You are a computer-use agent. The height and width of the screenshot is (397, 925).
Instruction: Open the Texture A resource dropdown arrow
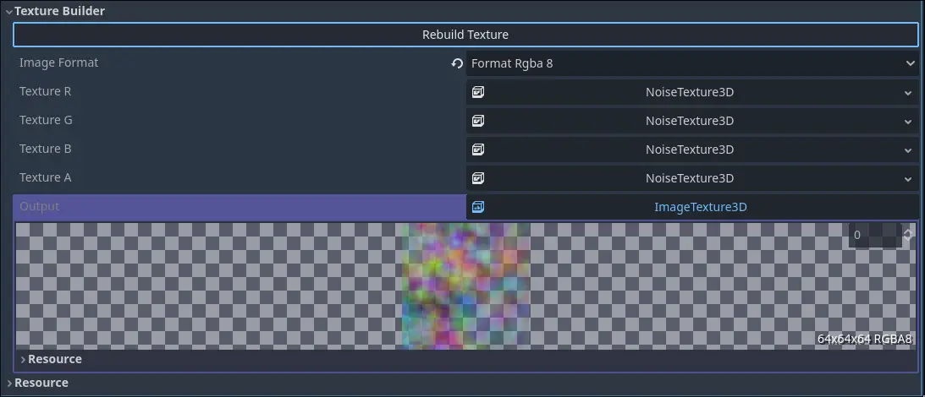pyautogui.click(x=908, y=178)
